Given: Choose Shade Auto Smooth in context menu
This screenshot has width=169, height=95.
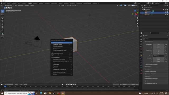Looking at the screenshot, I should 62,45.
